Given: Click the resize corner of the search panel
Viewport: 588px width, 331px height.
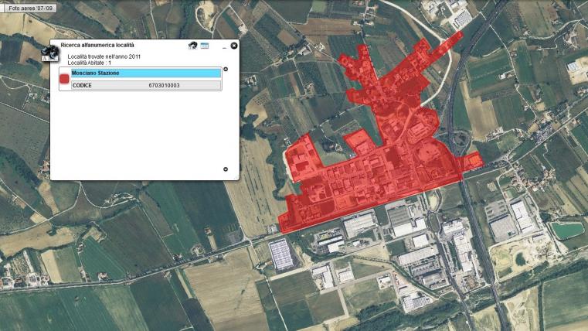Looking at the screenshot, I should tap(237, 178).
